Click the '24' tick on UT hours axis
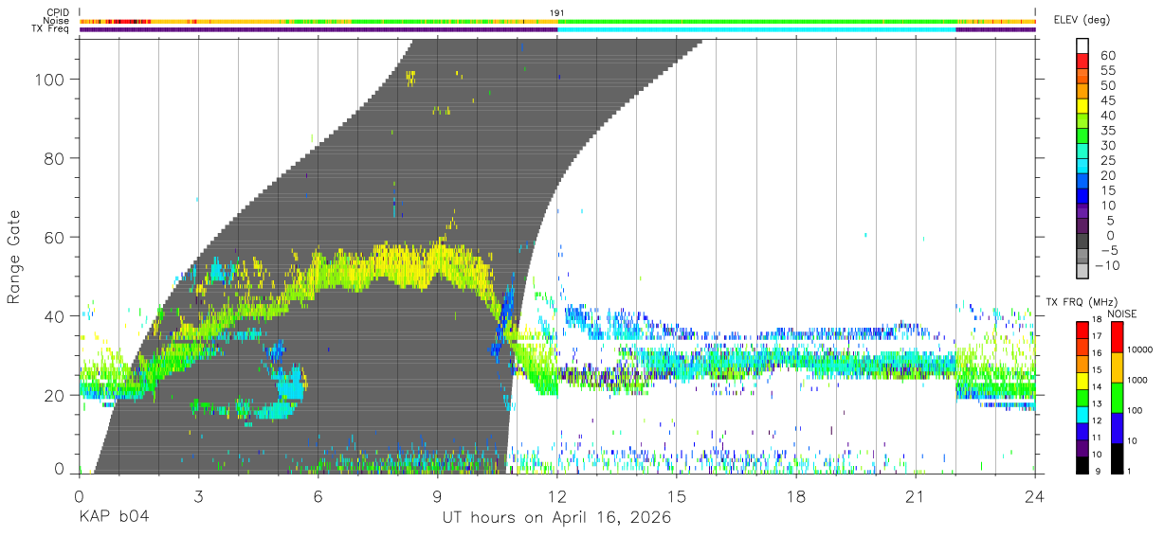1164x537 pixels. click(x=1035, y=496)
